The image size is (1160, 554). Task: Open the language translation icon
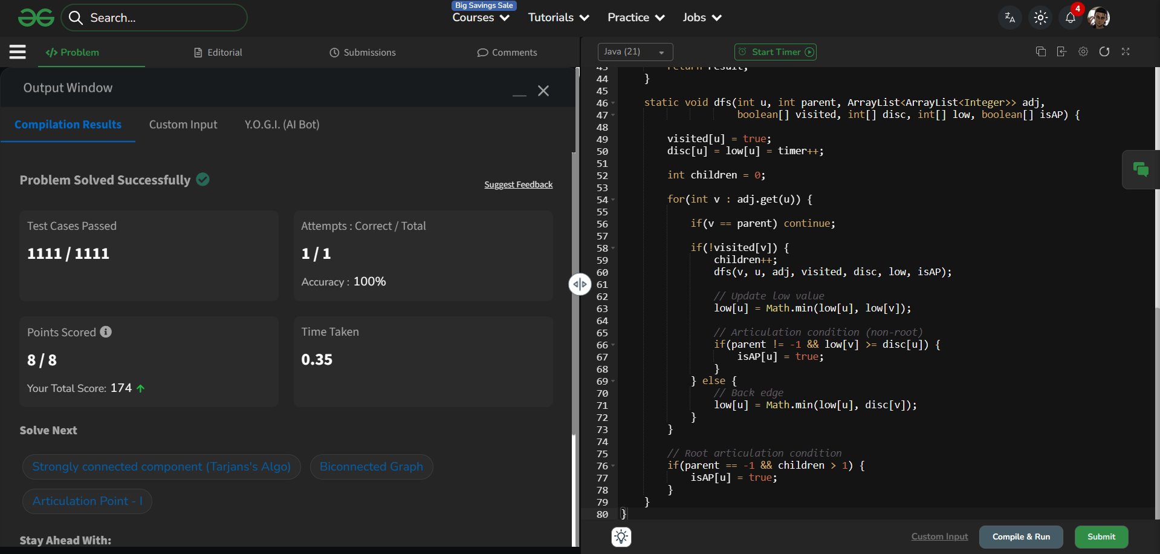tap(1009, 18)
